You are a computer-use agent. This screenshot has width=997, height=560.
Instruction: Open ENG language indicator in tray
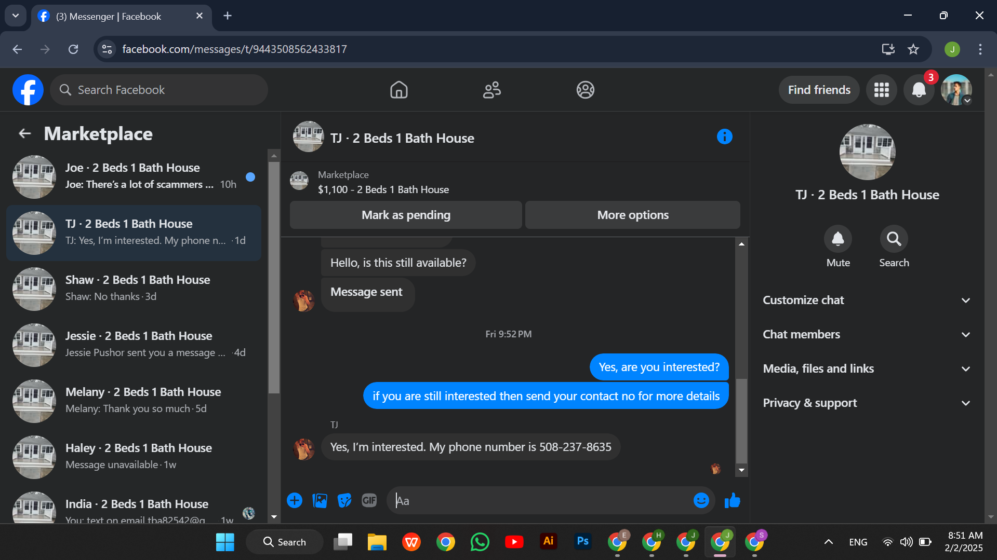coord(858,542)
